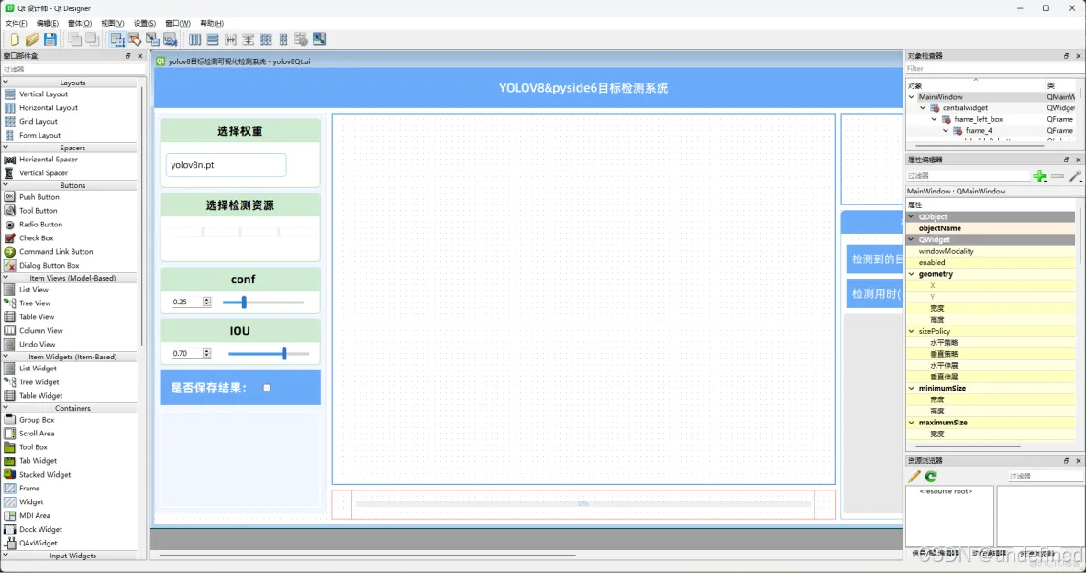Collapse the geometry property group

click(x=912, y=274)
